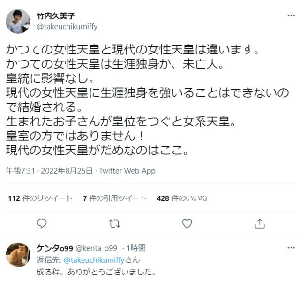
Task: Open more options on ケンタo99's reply
Action: click(x=291, y=248)
